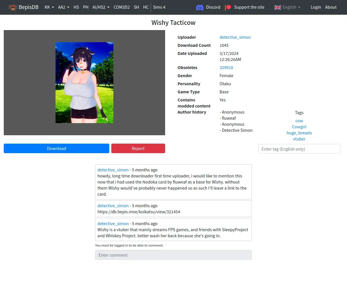Click the Otaku personality value
347x289 pixels.
[x=225, y=84]
